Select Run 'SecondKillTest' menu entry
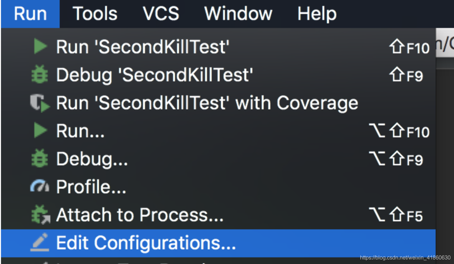454x264 pixels. [x=219, y=46]
